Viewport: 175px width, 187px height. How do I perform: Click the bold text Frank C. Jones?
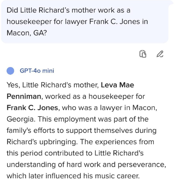[32, 108]
